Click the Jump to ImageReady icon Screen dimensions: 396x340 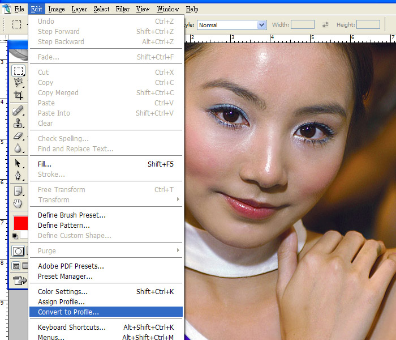[20, 280]
